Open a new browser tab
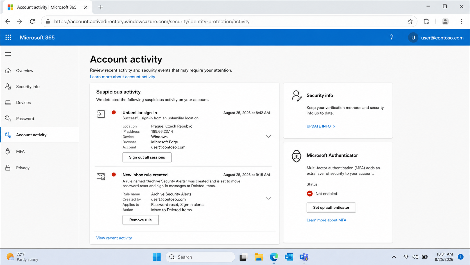Viewport: 470px width, 265px height. [x=101, y=7]
